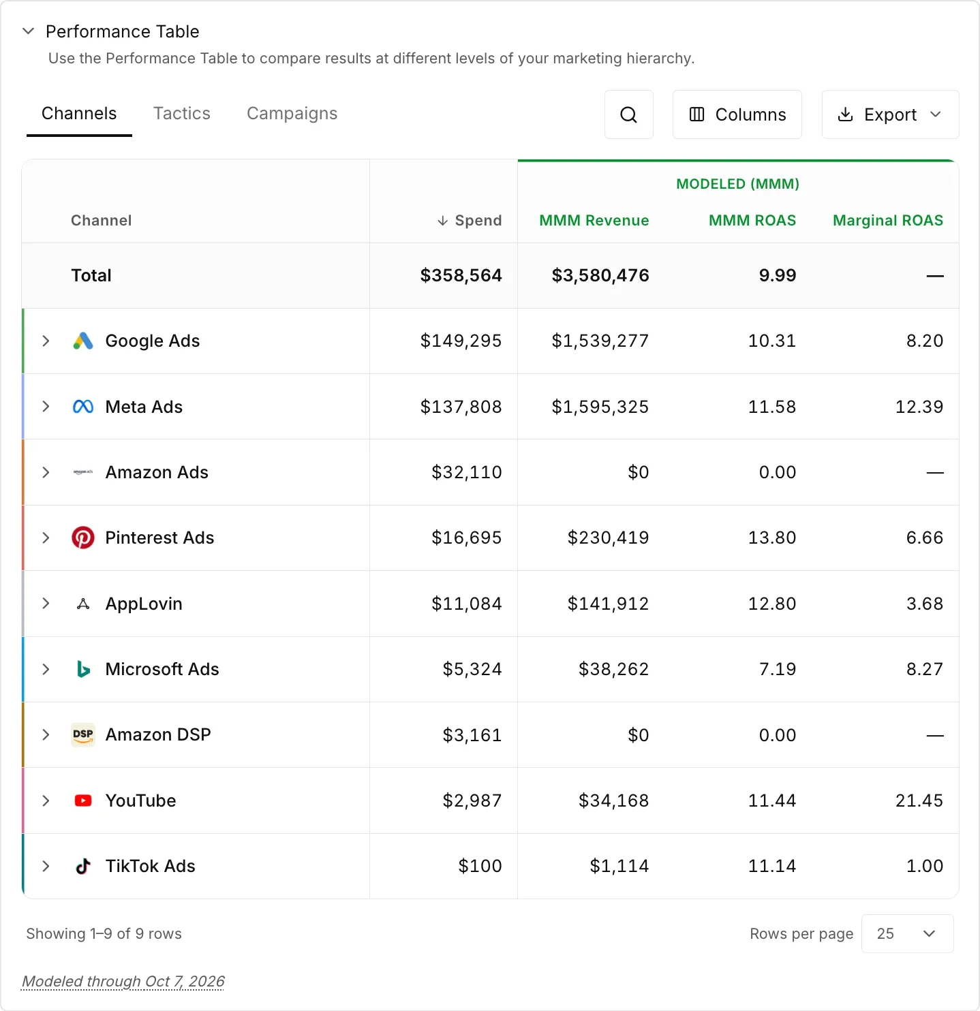The width and height of the screenshot is (980, 1011).
Task: Expand the Amazon DSP row
Action: point(46,734)
